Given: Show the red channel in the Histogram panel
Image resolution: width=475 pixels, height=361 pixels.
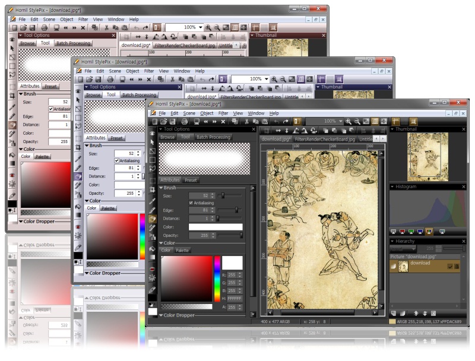Looking at the screenshot, I should pyautogui.click(x=402, y=231).
